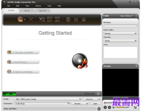Switch to the Burn CD tab
Viewport: 145px width, 111px height.
click(x=42, y=11)
